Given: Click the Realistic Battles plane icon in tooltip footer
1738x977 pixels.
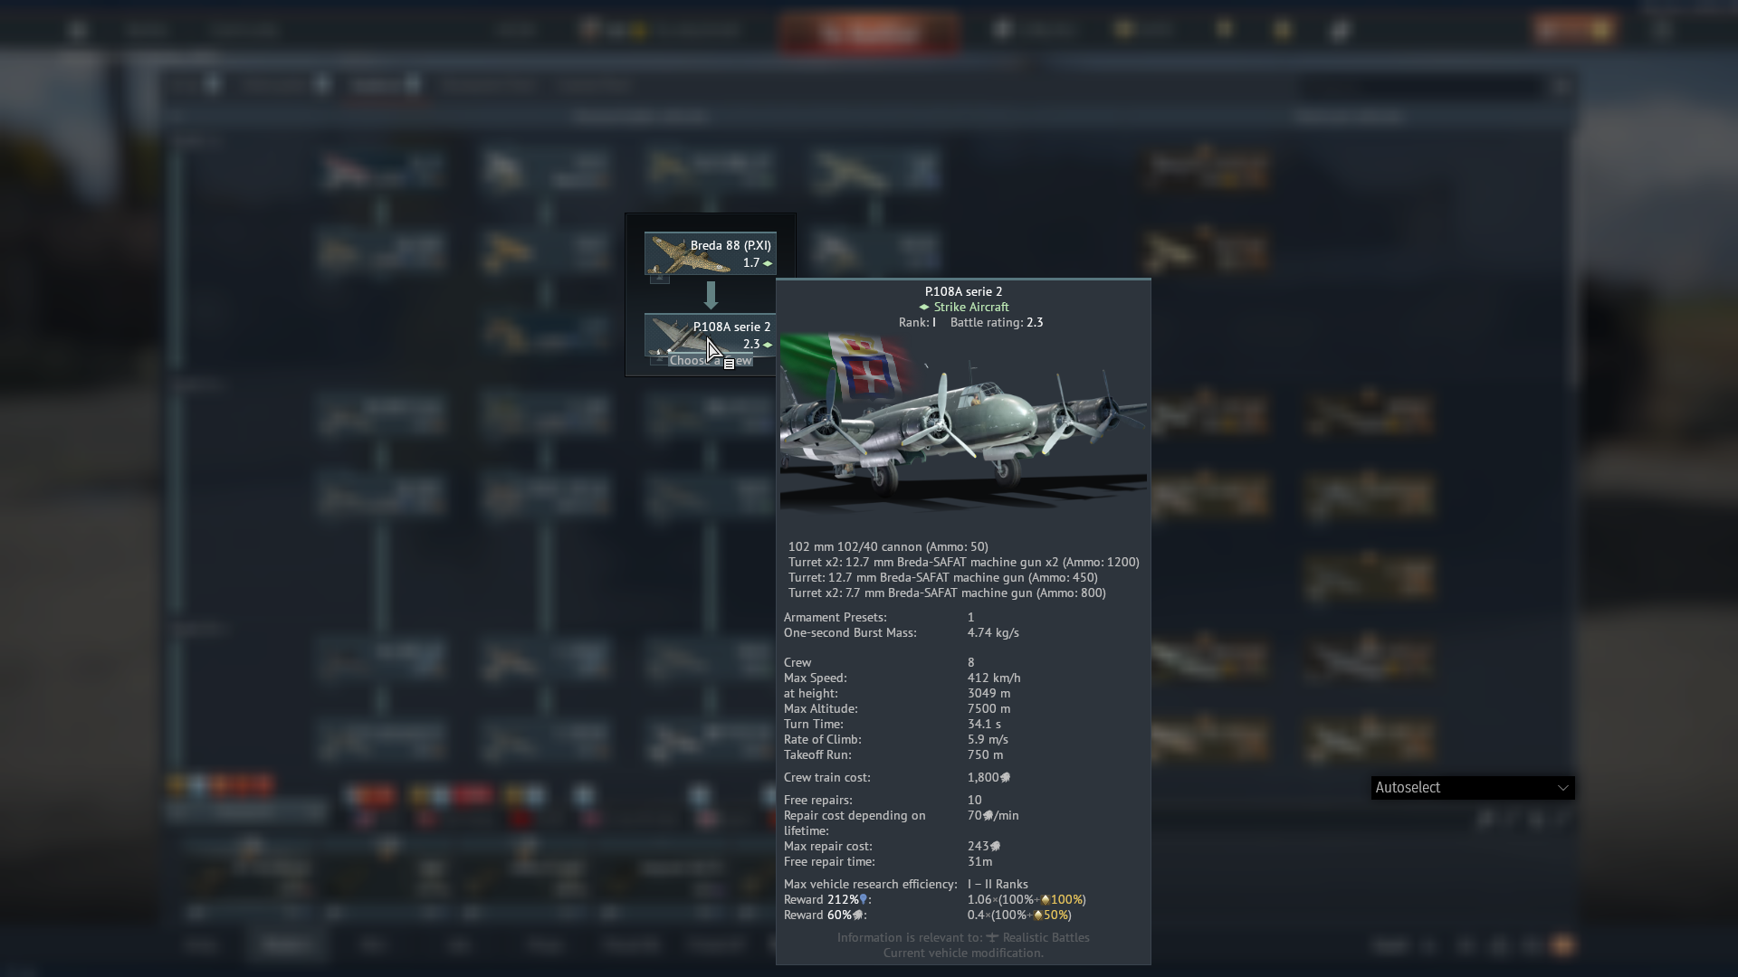Looking at the screenshot, I should (x=992, y=938).
